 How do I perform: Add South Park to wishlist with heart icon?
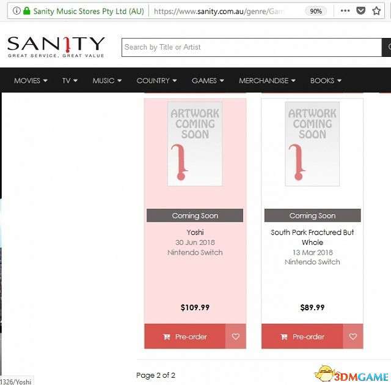click(353, 336)
